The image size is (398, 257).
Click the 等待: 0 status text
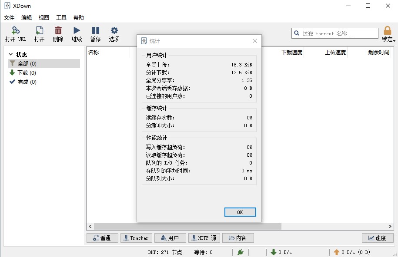tap(203, 252)
